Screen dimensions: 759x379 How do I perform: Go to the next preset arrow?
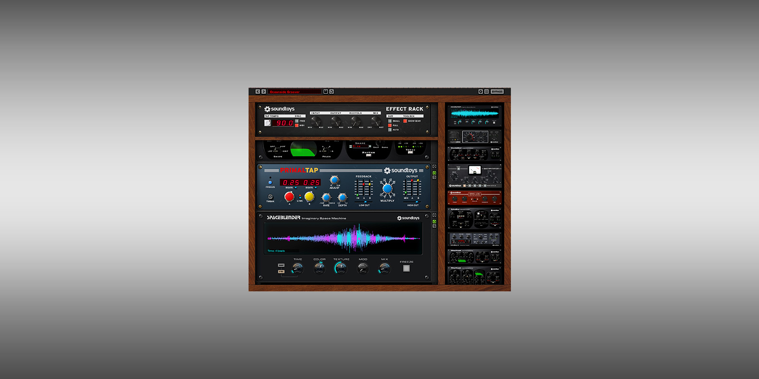tap(264, 91)
